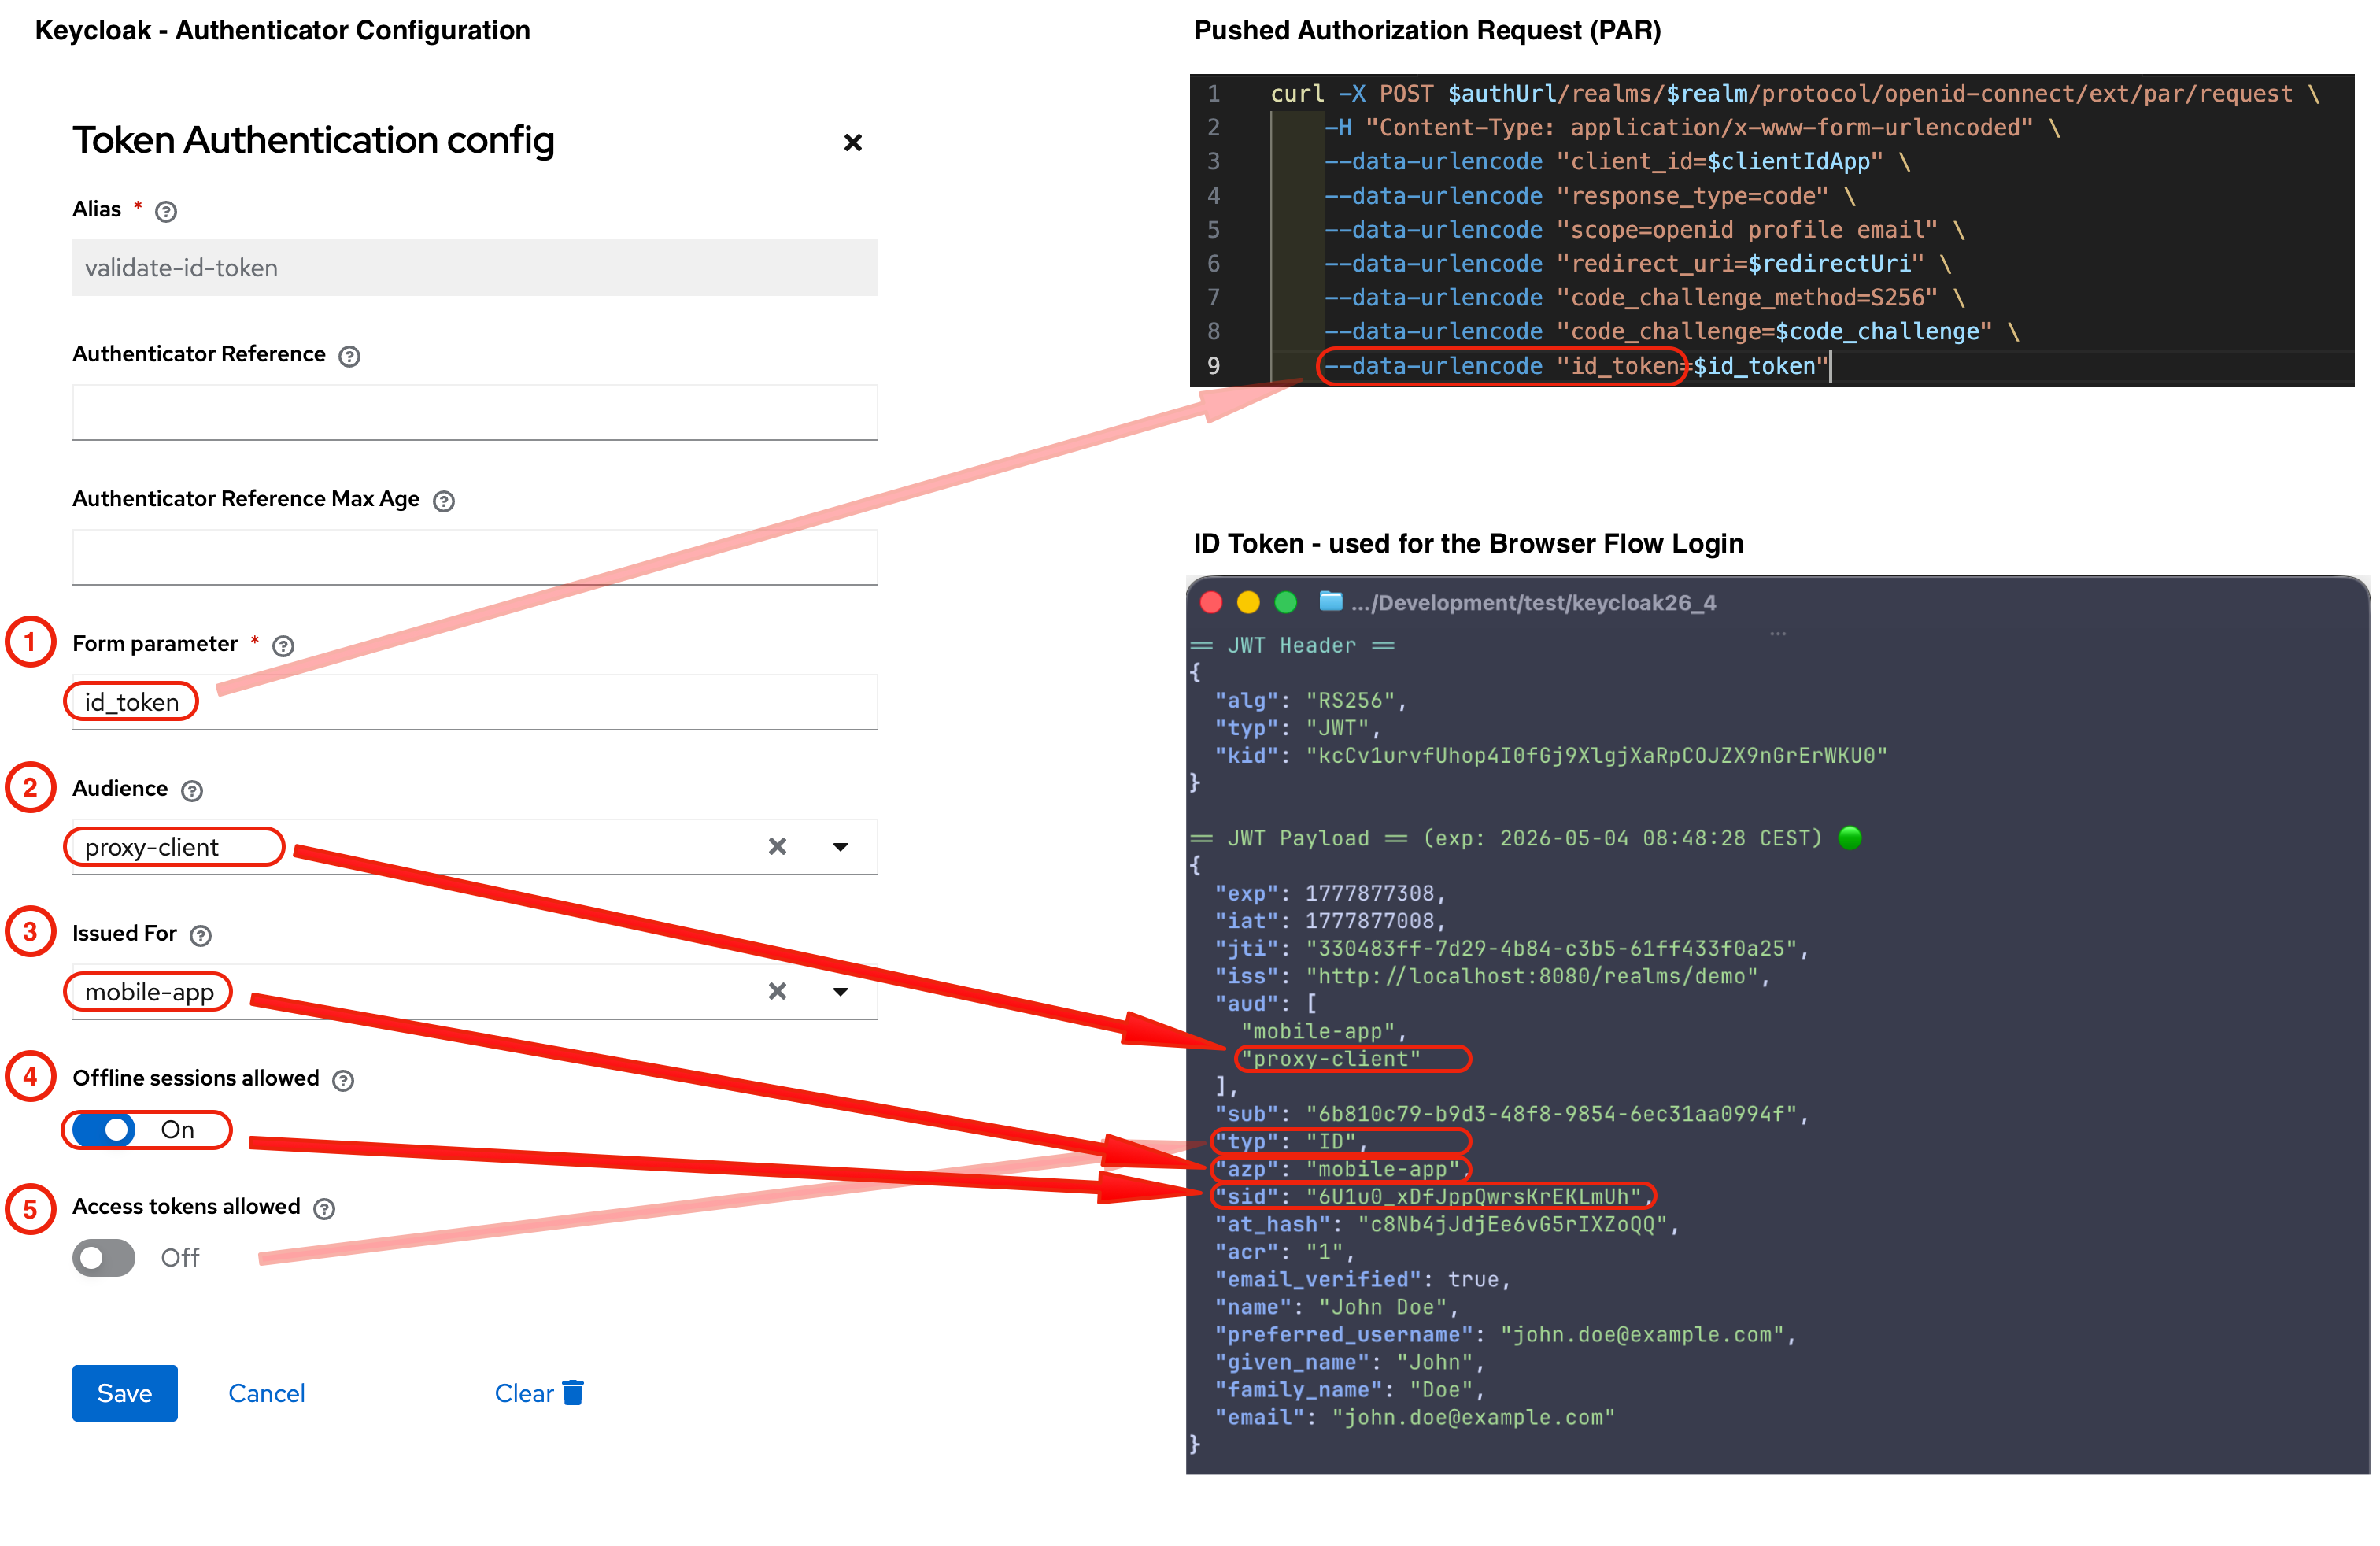Show help tooltip for Form parameter
The height and width of the screenshot is (1546, 2380).
(284, 646)
